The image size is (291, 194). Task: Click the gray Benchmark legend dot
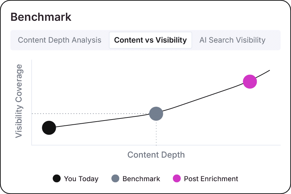pyautogui.click(x=115, y=179)
